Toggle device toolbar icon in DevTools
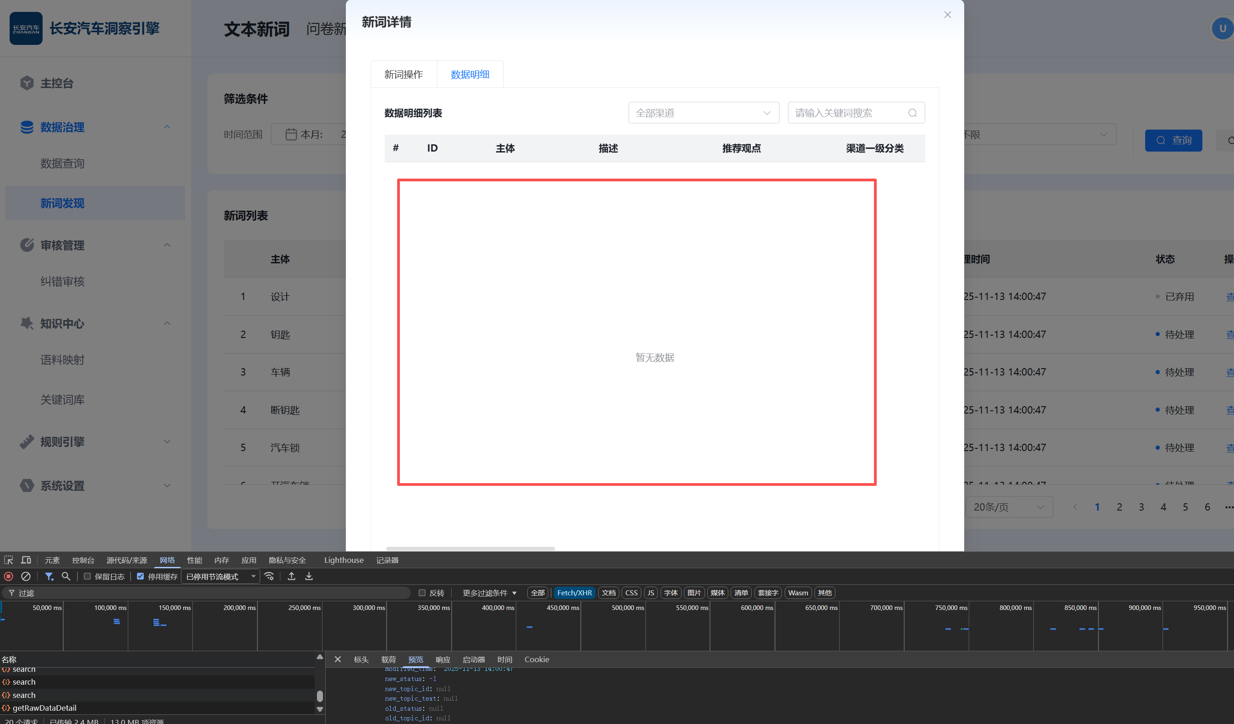The height and width of the screenshot is (724, 1234). point(26,560)
